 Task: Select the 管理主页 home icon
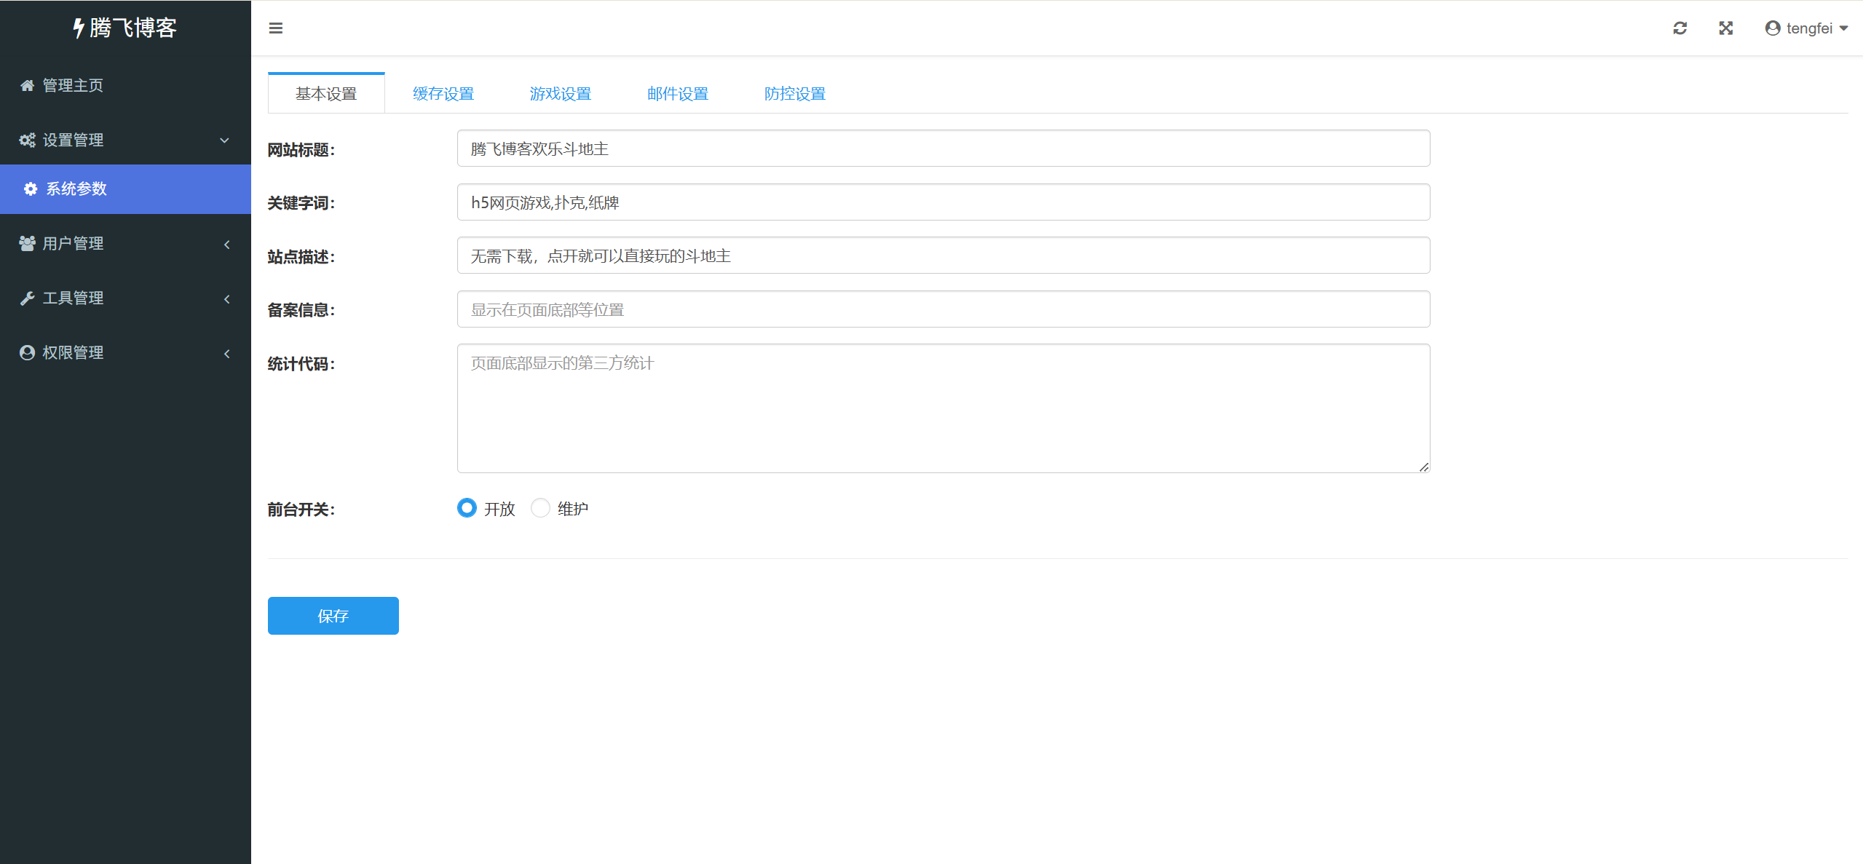(27, 85)
